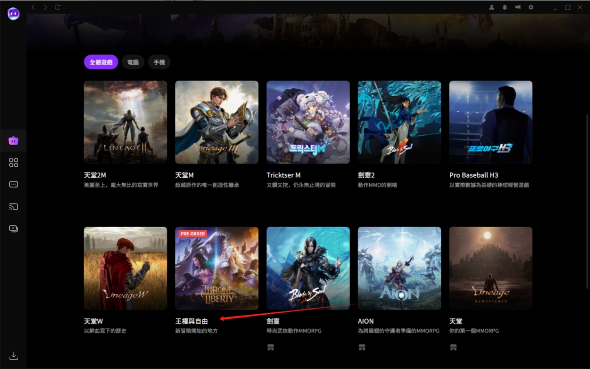This screenshot has height=369, width=590.
Task: Click the PRE-ORDER badge on Throne and Liberty
Action: tap(192, 234)
